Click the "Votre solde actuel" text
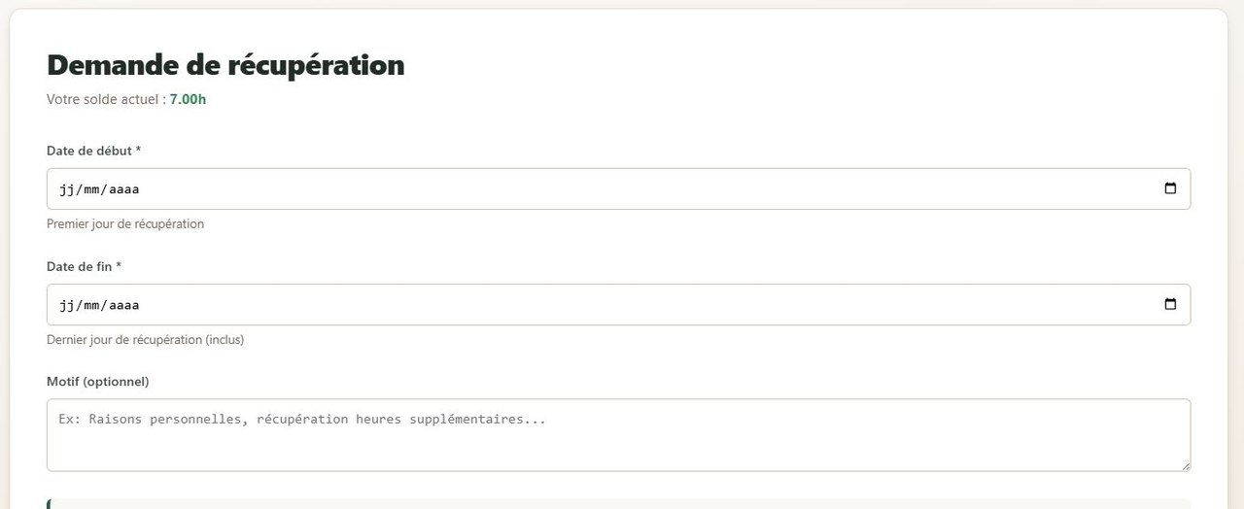This screenshot has width=1244, height=509. tap(105, 99)
